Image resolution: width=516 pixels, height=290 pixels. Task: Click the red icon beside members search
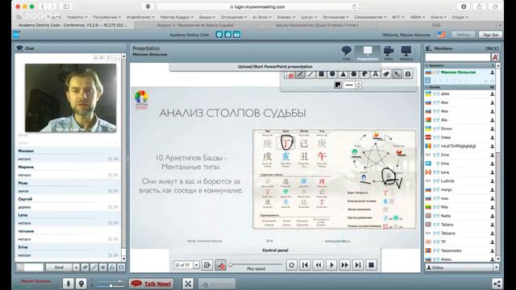point(495,57)
